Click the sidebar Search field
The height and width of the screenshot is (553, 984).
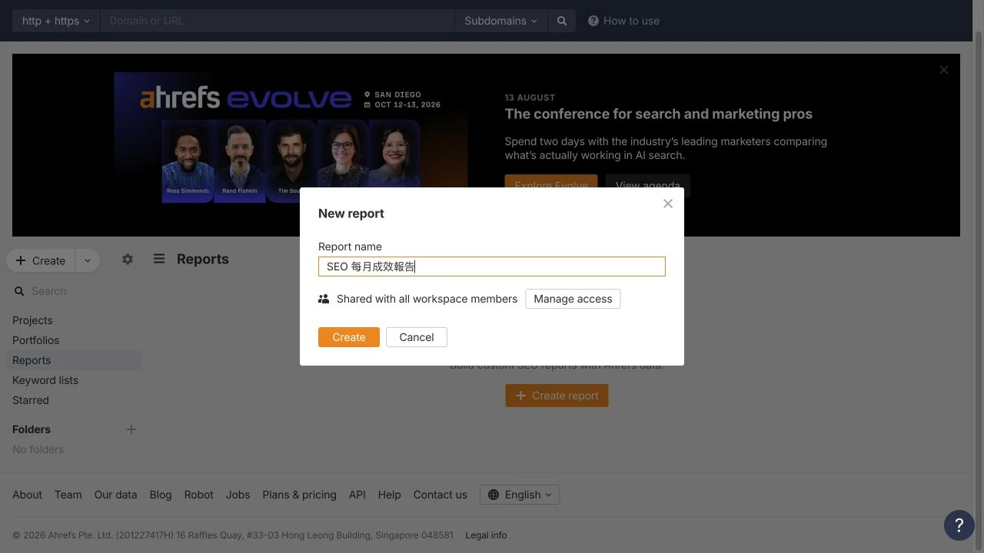pyautogui.click(x=75, y=291)
